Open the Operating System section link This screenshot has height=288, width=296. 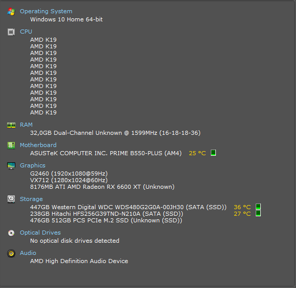coord(46,11)
